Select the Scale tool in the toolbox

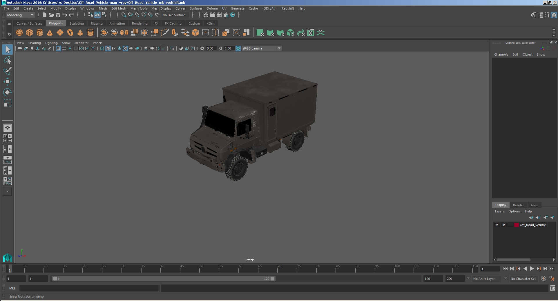coord(8,103)
